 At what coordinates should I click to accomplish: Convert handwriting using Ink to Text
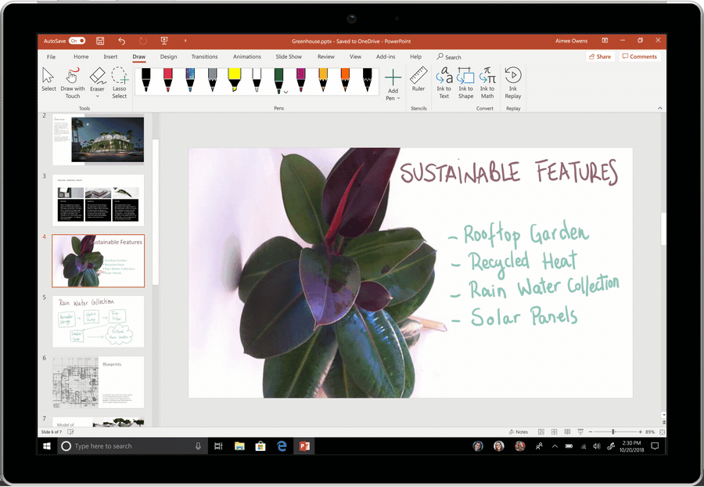(444, 82)
